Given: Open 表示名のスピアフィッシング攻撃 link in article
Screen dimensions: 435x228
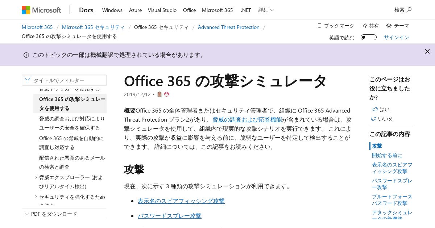Looking at the screenshot, I should [181, 201].
